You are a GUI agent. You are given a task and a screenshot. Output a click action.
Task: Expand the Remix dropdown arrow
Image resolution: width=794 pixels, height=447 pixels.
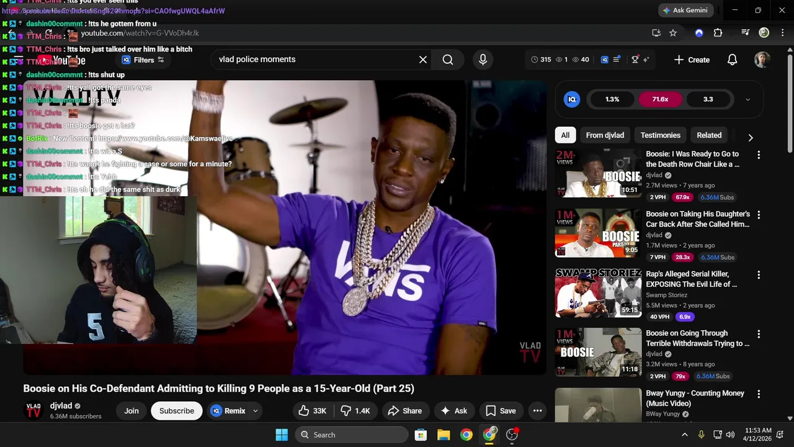(x=255, y=411)
